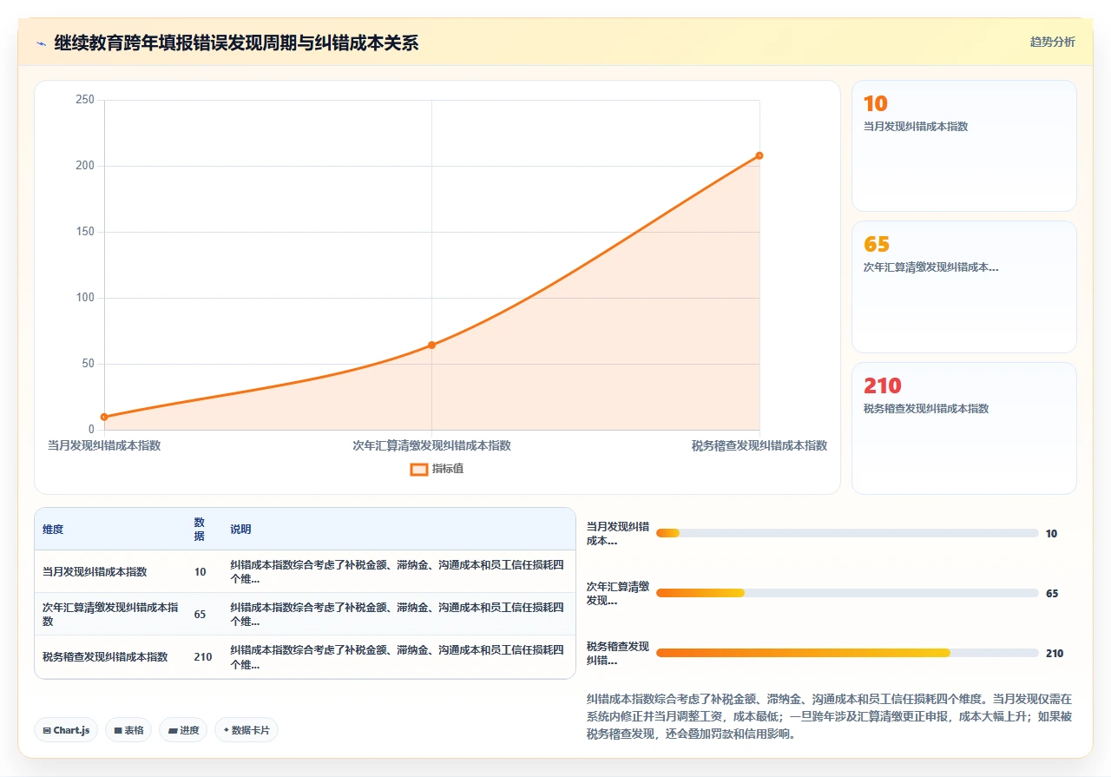The width and height of the screenshot is (1111, 777).
Task: Click the chart icon beside the dashboard title
Action: point(41,43)
